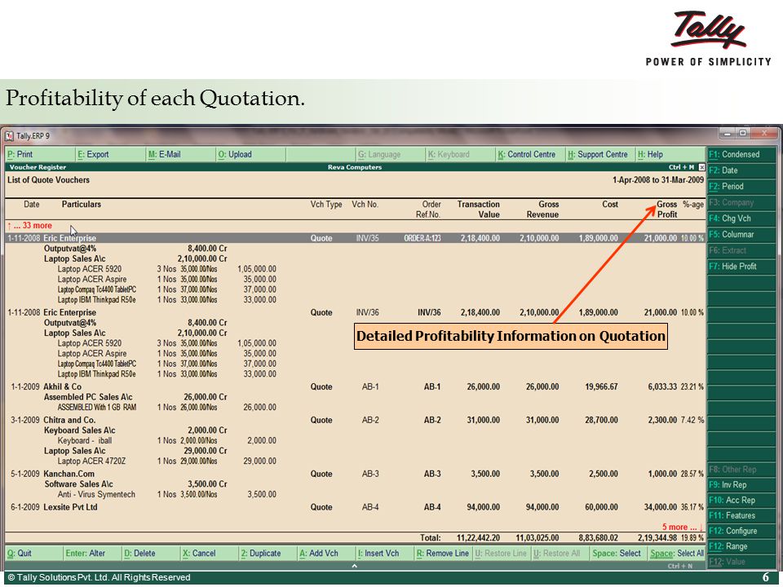
Task: Open F10: Acc Rep
Action: (741, 500)
